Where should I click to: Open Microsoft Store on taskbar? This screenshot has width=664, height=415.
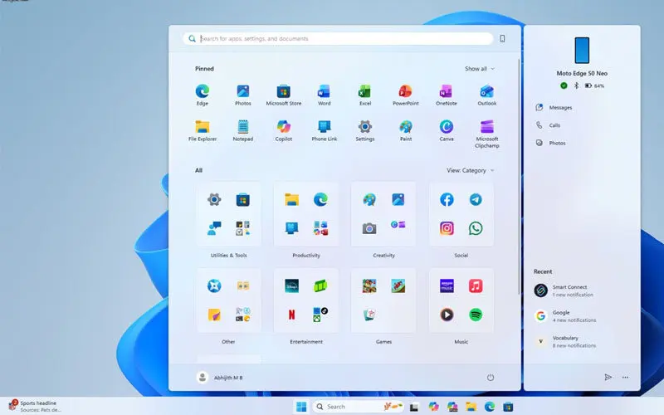pos(508,407)
